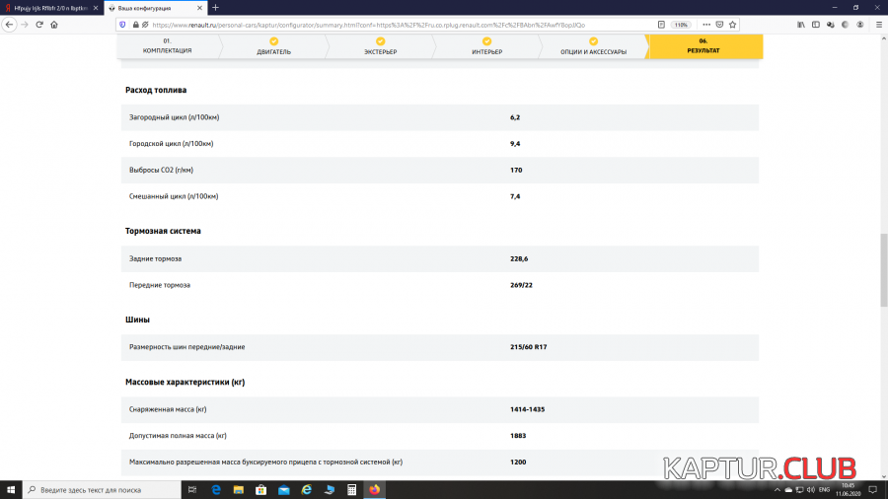888x499 pixels.
Task: Click the browser back arrow button
Action: click(9, 24)
